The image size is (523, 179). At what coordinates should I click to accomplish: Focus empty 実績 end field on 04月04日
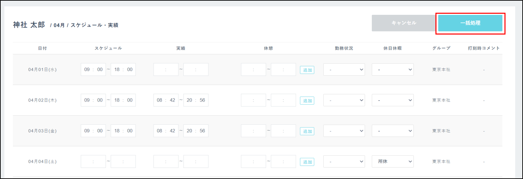click(x=196, y=161)
